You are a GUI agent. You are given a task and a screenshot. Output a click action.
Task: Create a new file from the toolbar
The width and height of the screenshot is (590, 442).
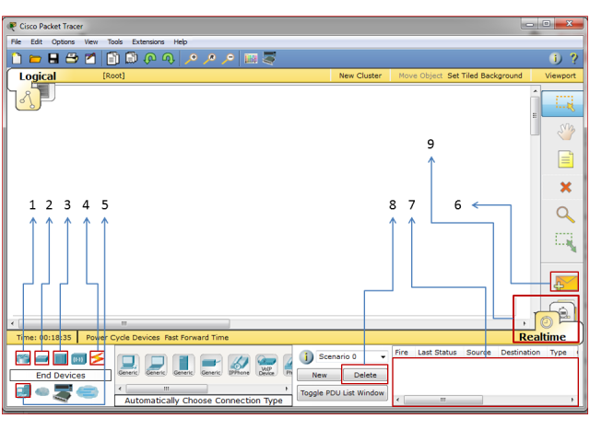[17, 58]
